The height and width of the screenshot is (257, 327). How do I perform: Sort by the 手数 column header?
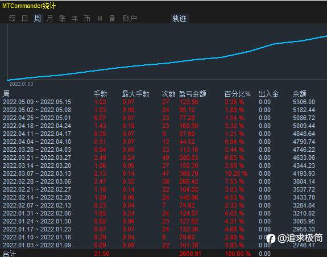(100, 94)
